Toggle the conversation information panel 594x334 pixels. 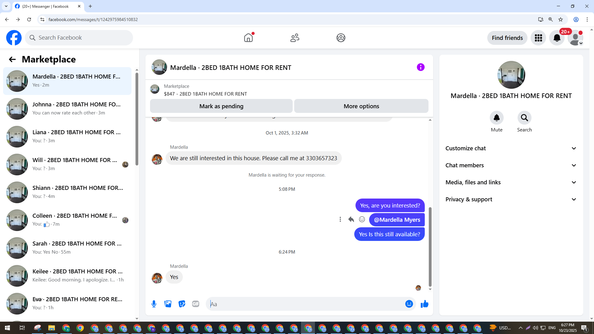pyautogui.click(x=420, y=67)
